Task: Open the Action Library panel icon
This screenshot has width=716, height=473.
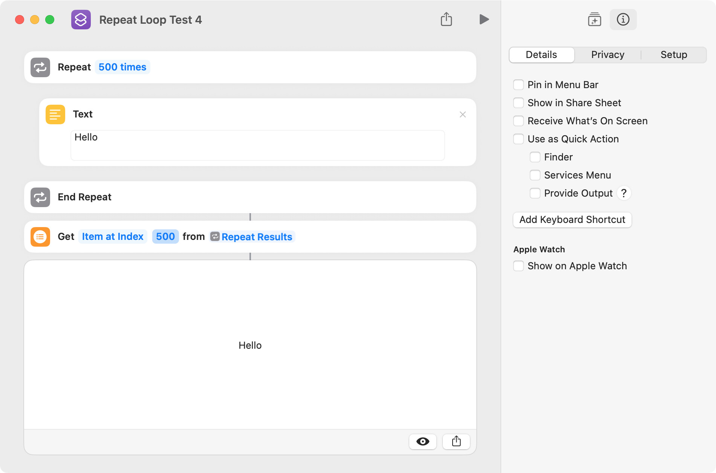Action: 594,20
